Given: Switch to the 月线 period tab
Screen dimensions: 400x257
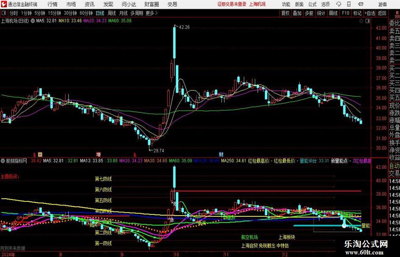Looking at the screenshot, I should tap(123, 13).
